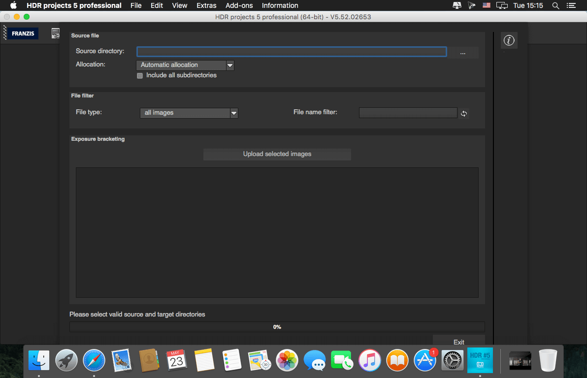This screenshot has height=378, width=587.
Task: Click the clock showing Tue 15:15
Action: [x=528, y=5]
